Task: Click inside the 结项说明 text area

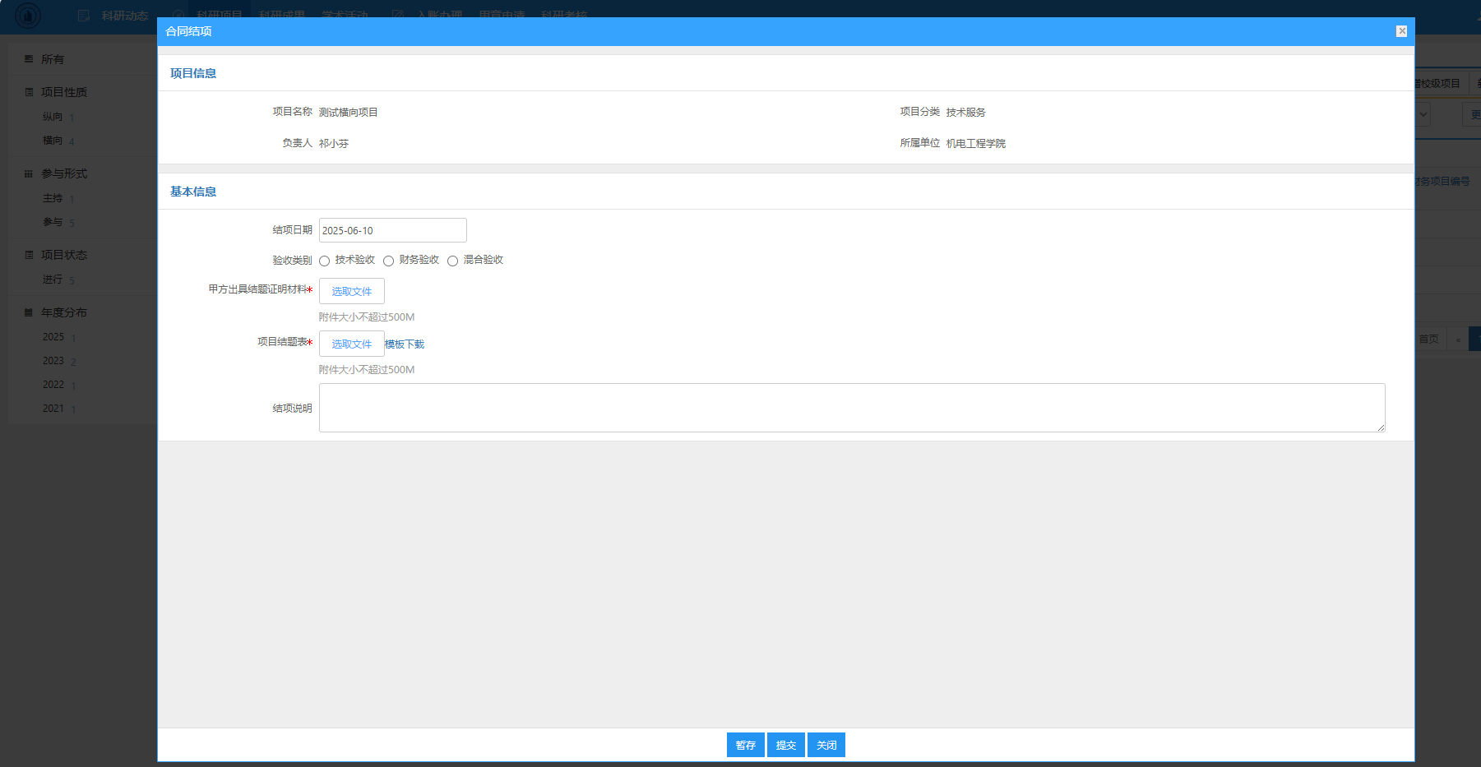Action: [851, 407]
